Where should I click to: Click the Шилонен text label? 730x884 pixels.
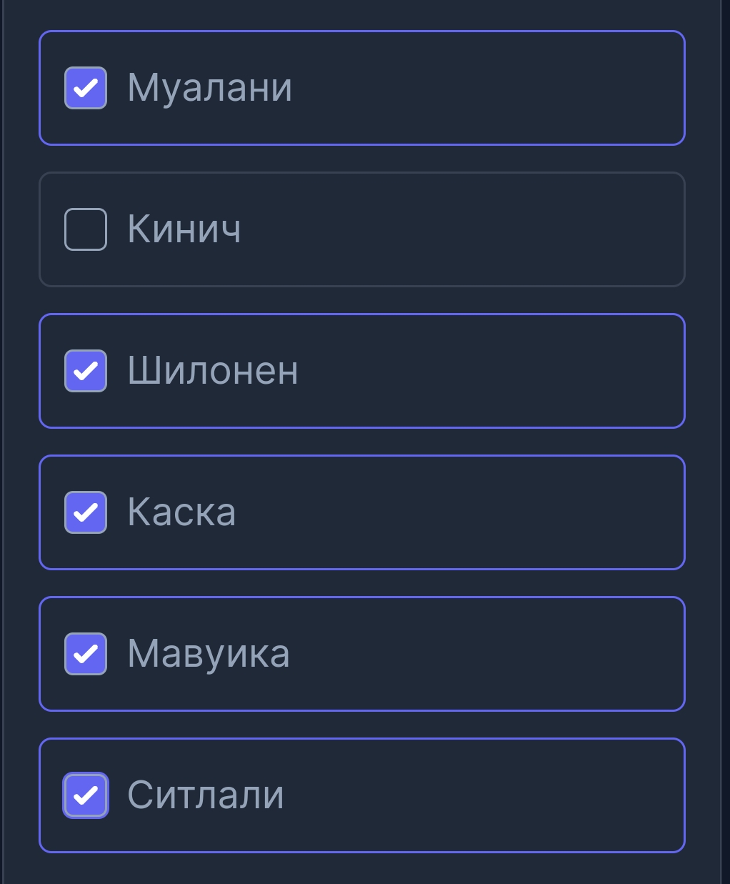(x=213, y=371)
